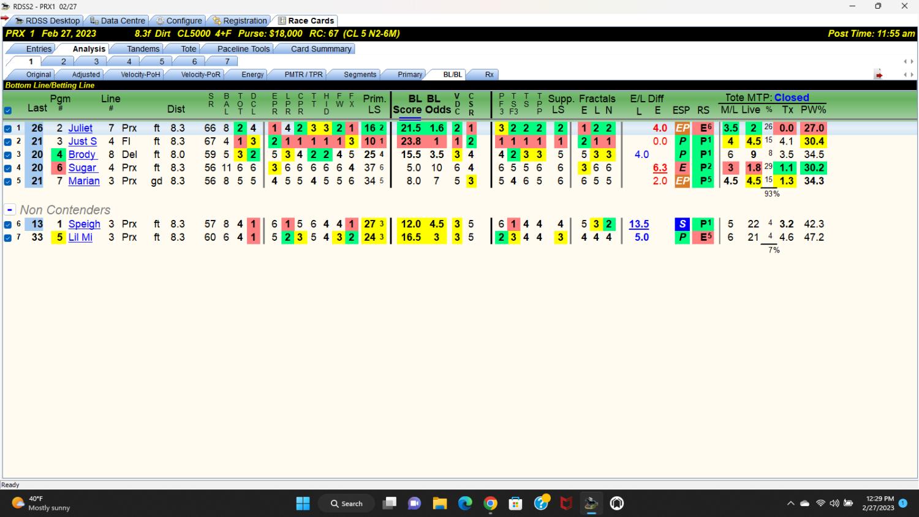919x517 pixels.
Task: Click the red arrow icon beside the Rx tab row
Action: click(879, 75)
